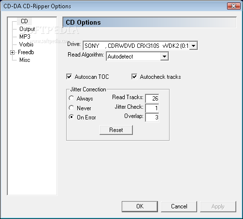Screen dimensions: 243x219
Task: Click the Jitter Correction group label
Action: pos(88,89)
